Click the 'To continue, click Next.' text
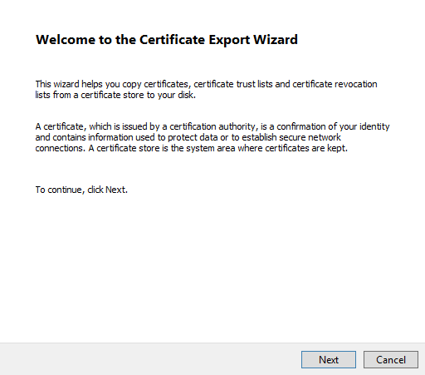The image size is (425, 375). (81, 190)
